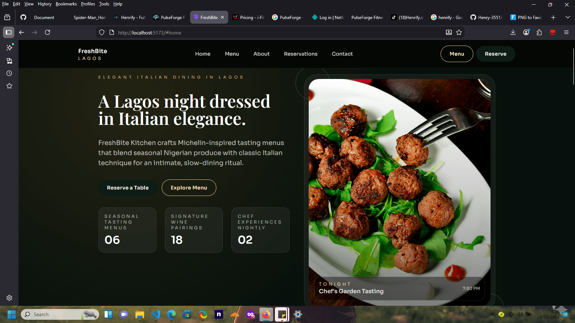This screenshot has width=575, height=323.
Task: Open the About navigation link
Action: (261, 54)
